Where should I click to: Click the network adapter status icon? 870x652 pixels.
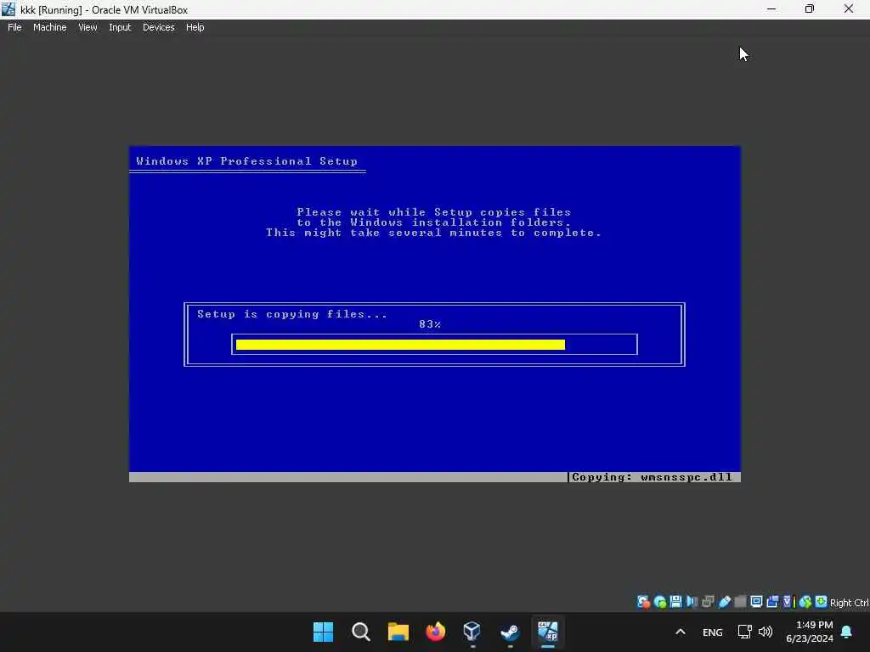click(x=708, y=602)
